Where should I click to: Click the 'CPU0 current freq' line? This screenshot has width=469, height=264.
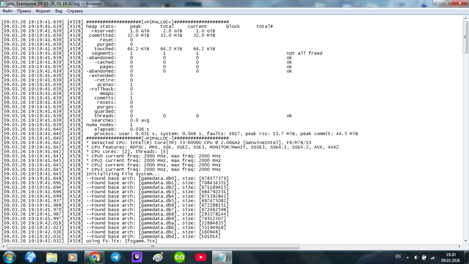click(111, 156)
